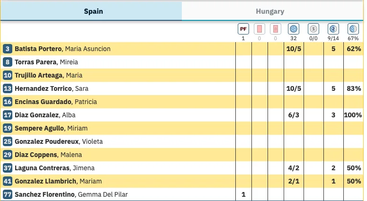Screen dimensions: 367x201
Task: Click the shooting percentage ball icon
Action: click(x=353, y=29)
